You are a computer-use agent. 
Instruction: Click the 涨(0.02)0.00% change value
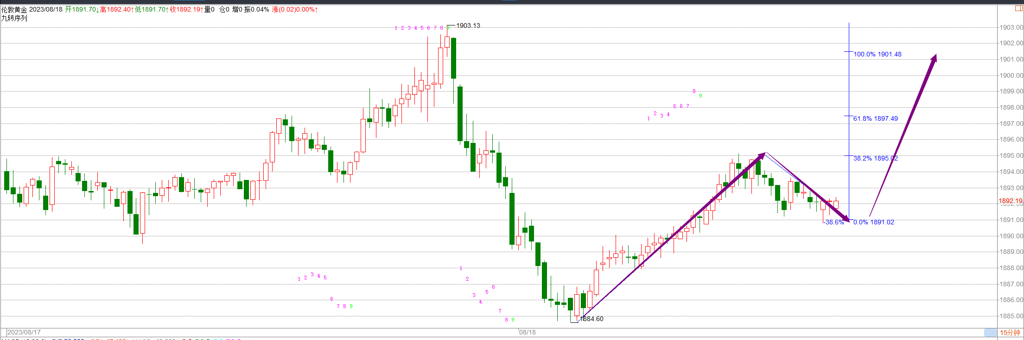295,9
